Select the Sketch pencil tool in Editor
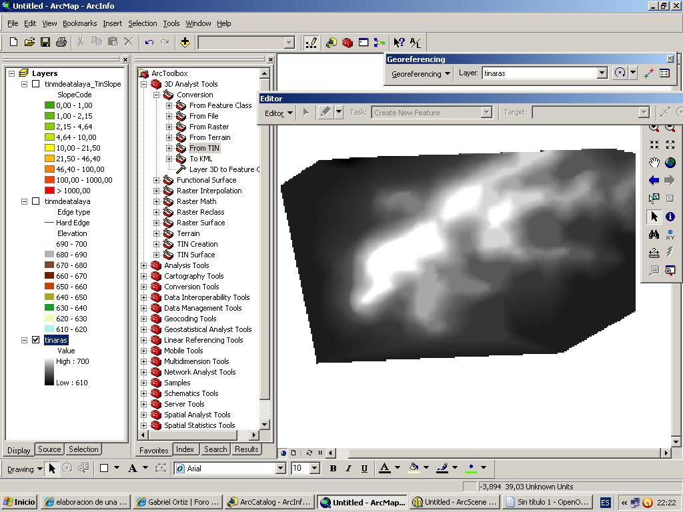Image resolution: width=683 pixels, height=512 pixels. click(x=325, y=112)
